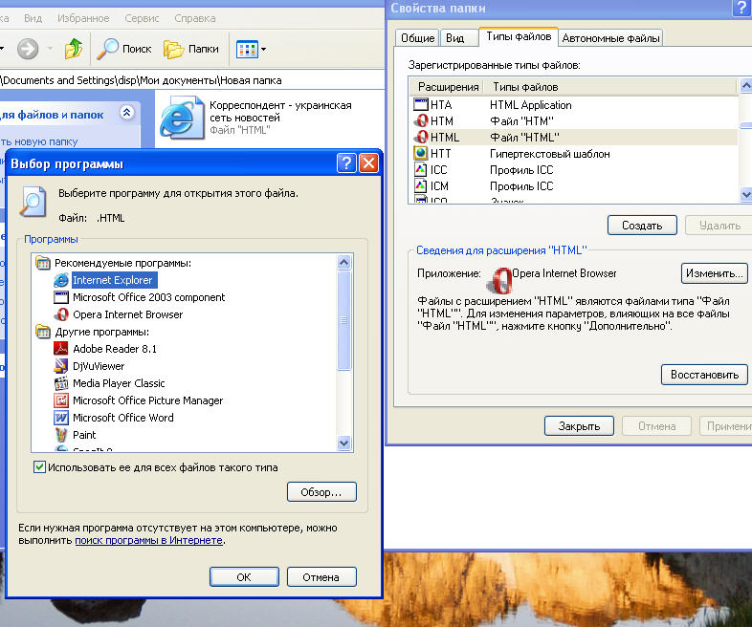Select Opera Internet Browser in programs list
The height and width of the screenshot is (627, 752).
tap(127, 314)
